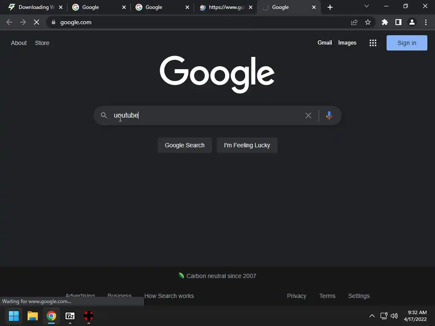Open the Images link

tap(347, 43)
